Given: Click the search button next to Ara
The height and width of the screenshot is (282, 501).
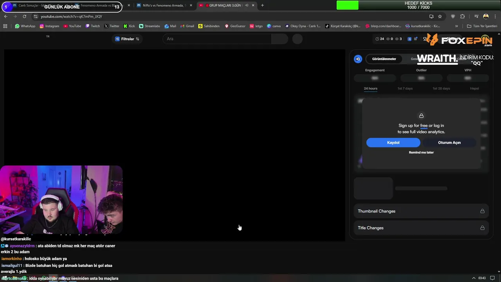Looking at the screenshot, I should click(279, 39).
